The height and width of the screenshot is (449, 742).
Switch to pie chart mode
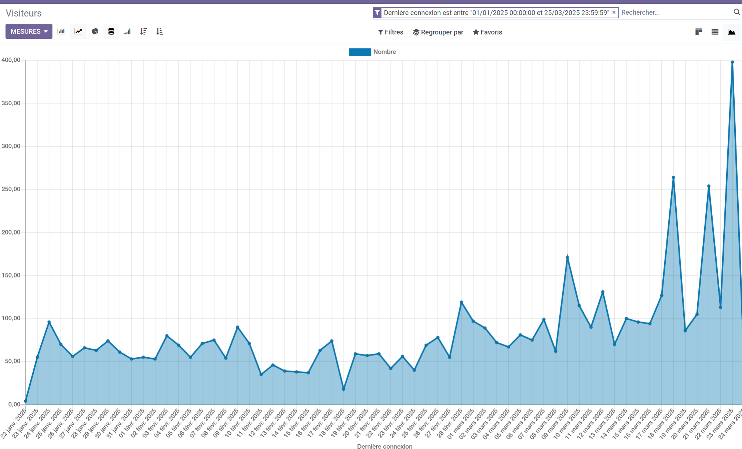95,32
